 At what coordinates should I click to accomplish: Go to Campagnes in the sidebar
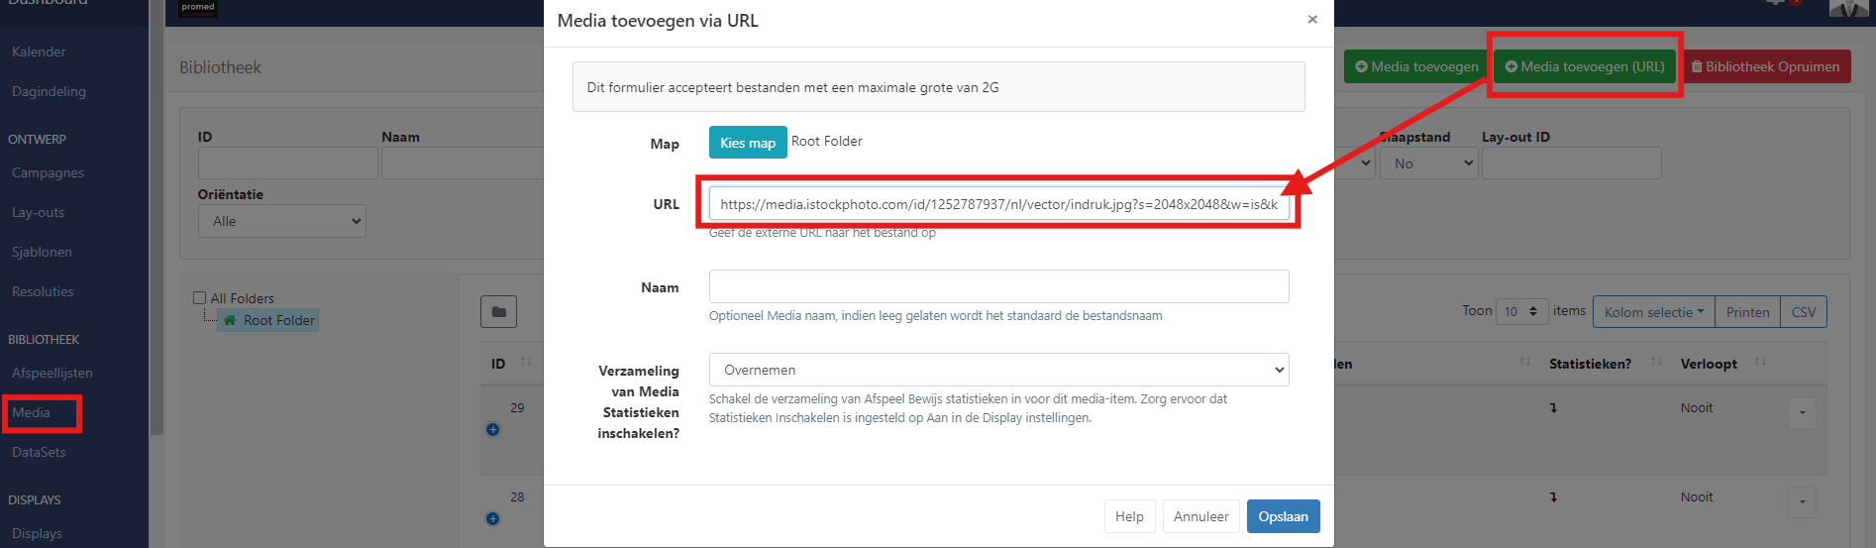pos(48,172)
